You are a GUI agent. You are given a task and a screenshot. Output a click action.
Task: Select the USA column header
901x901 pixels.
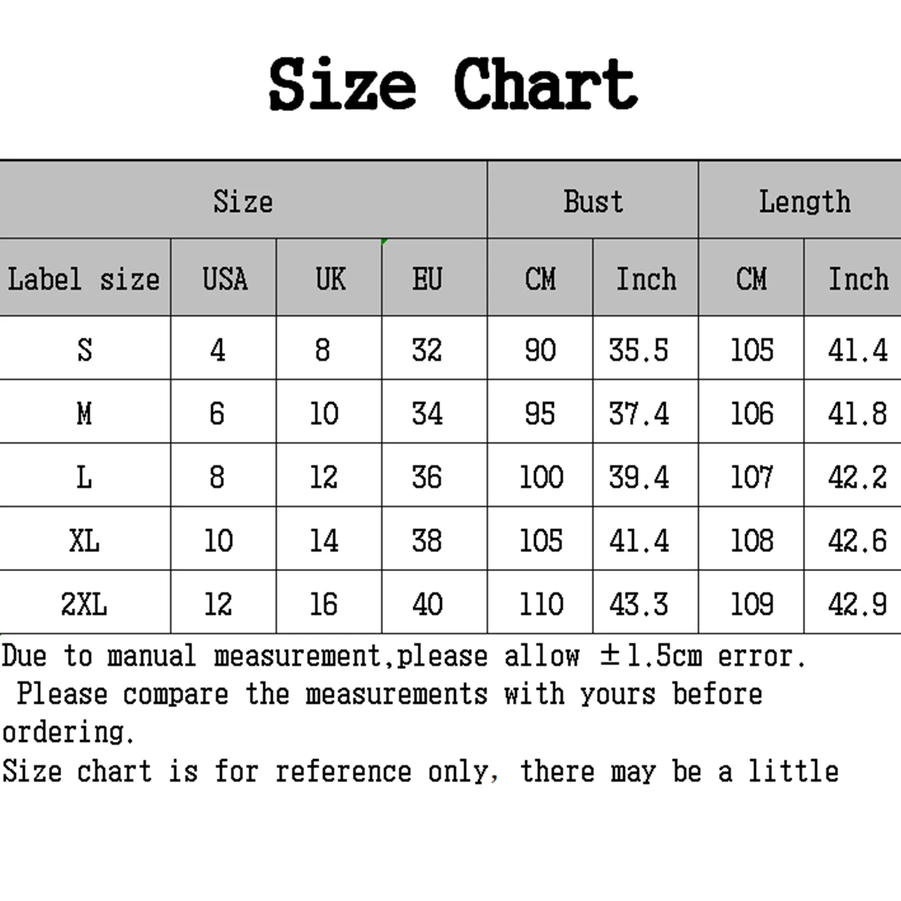224,279
